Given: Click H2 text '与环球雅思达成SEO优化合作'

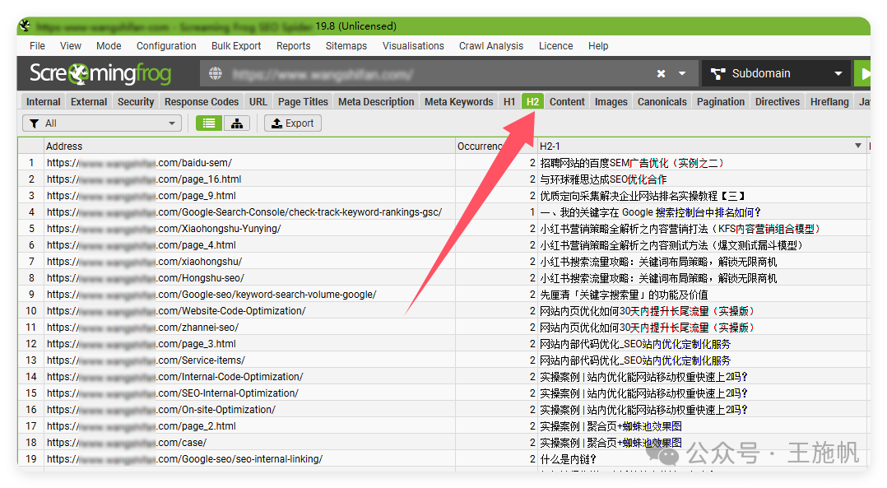Looking at the screenshot, I should point(603,179).
